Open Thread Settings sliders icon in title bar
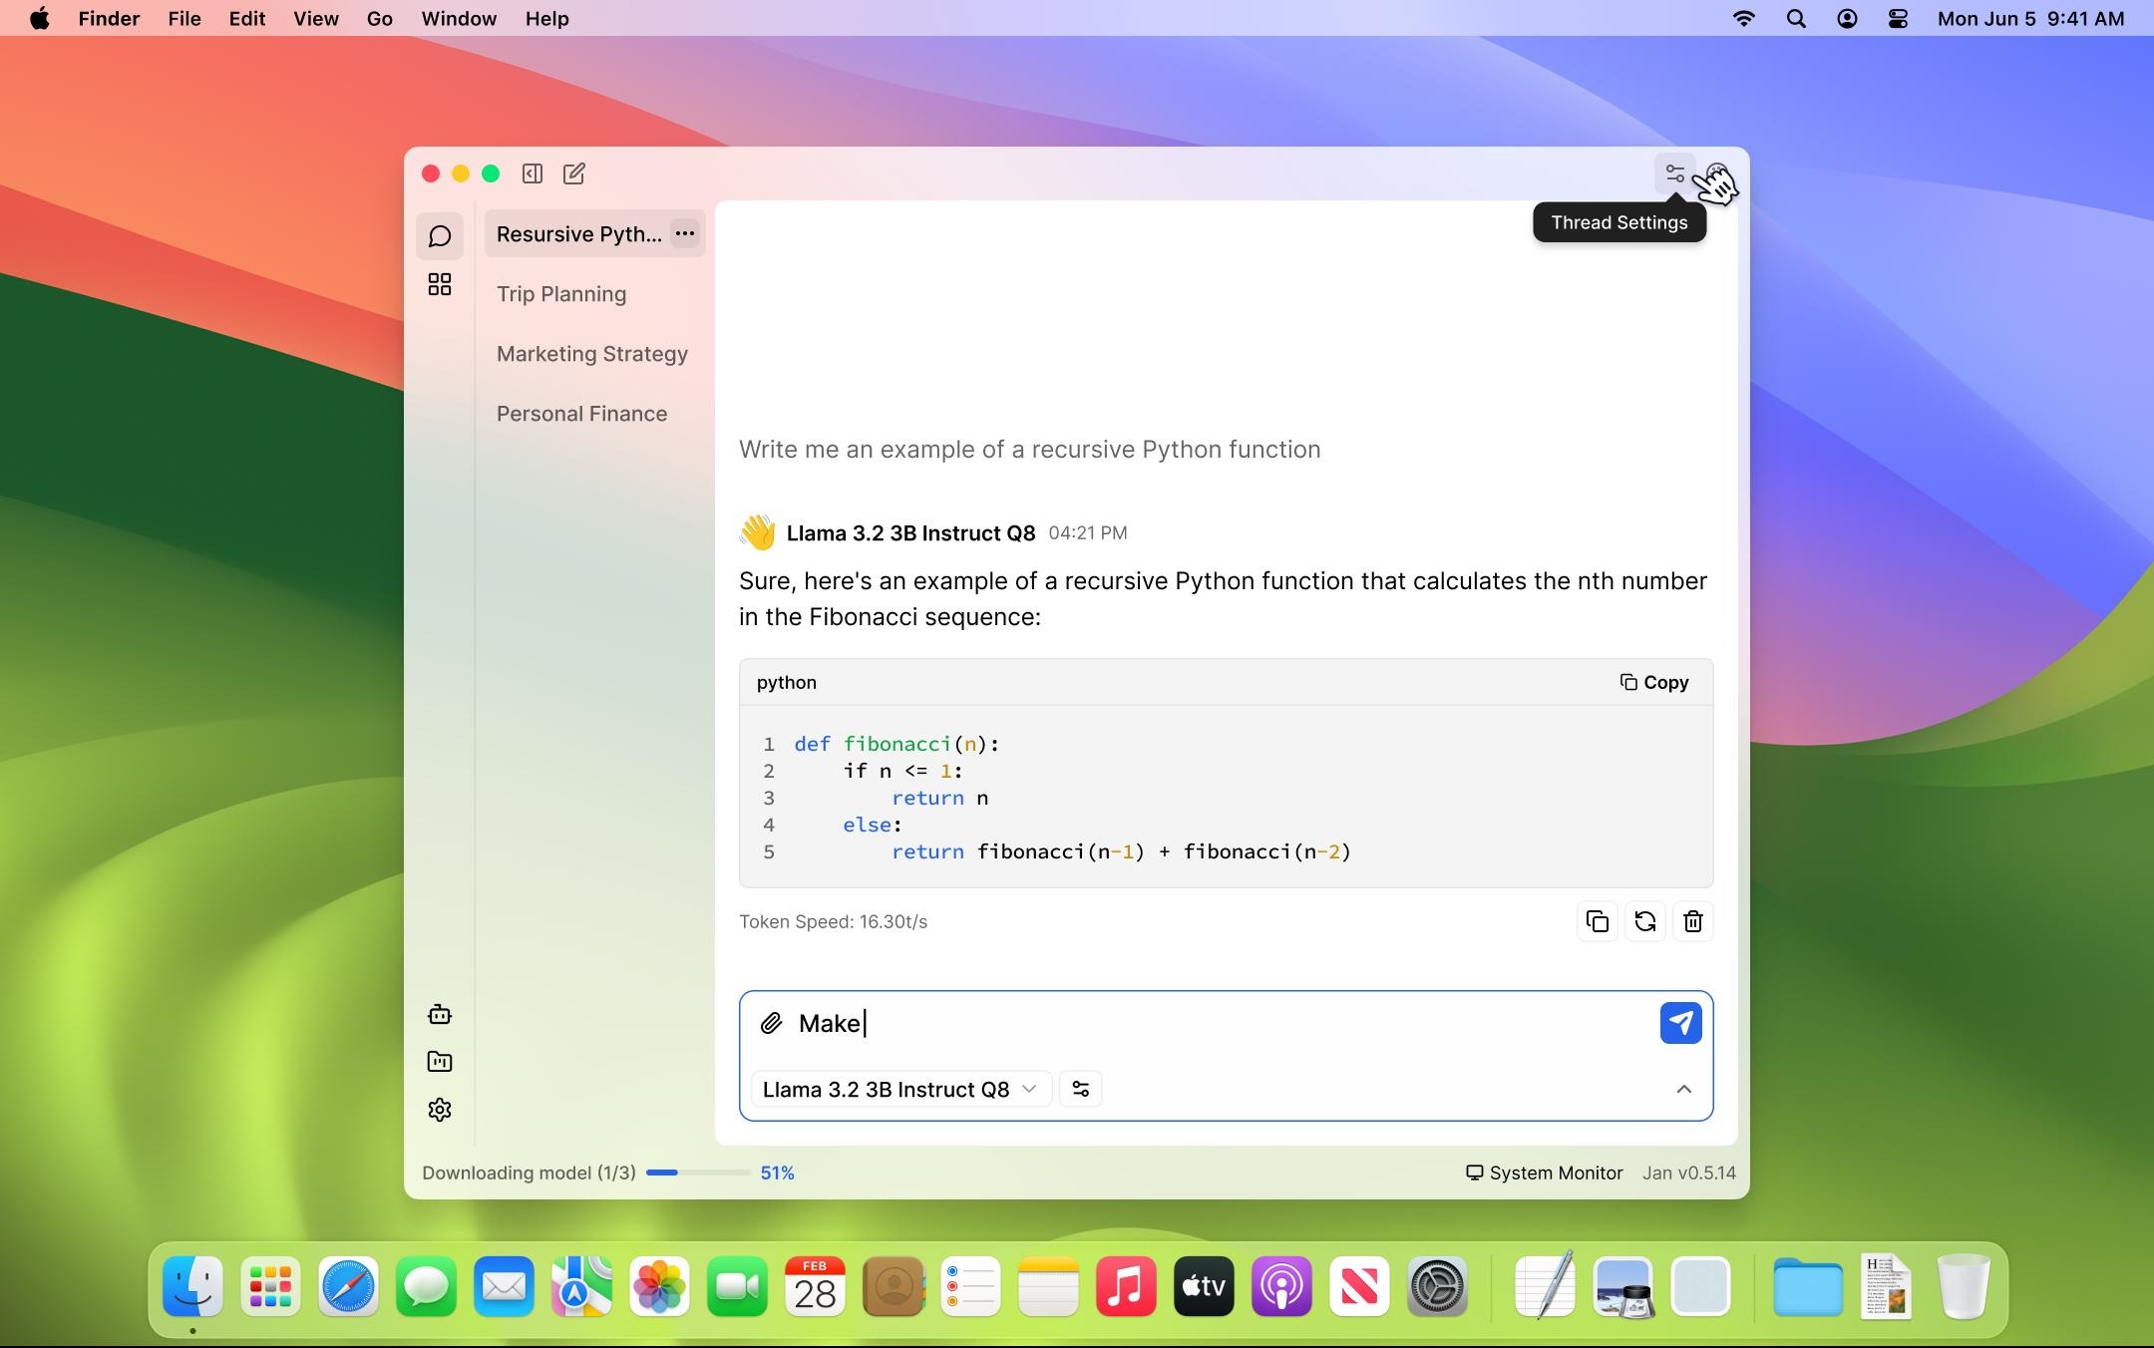 (1675, 173)
